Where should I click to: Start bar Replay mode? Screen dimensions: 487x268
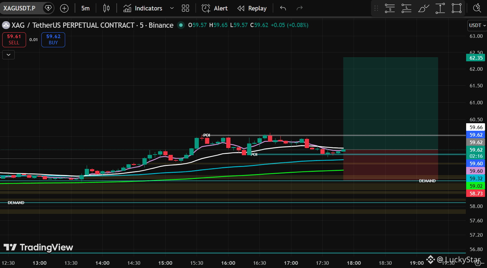(x=252, y=8)
